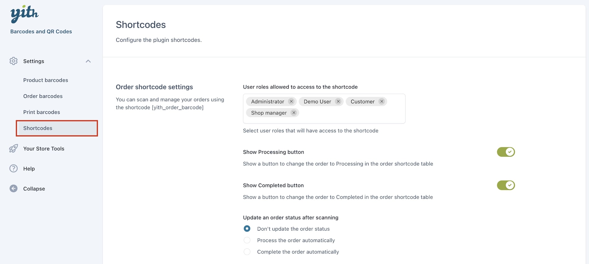Screen dimensions: 589x264
Task: Click the Help question mark icon
Action: tap(13, 168)
